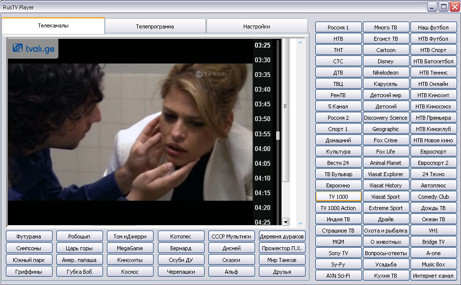
Task: Open the Discowery Science channel
Action: tap(385, 118)
